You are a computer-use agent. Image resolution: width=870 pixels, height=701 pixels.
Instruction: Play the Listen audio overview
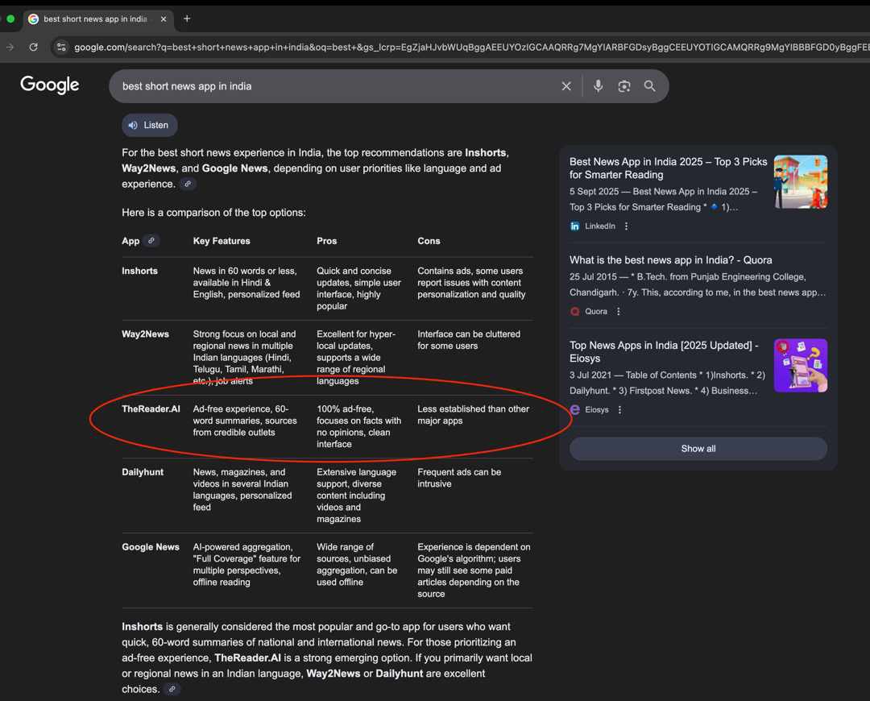(x=149, y=126)
